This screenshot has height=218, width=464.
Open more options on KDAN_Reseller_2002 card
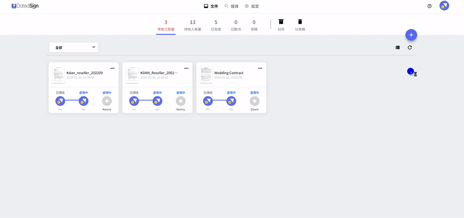pyautogui.click(x=186, y=68)
